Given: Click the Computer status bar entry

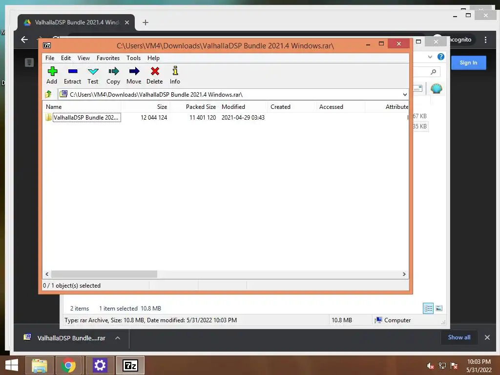Looking at the screenshot, I should click(x=393, y=320).
